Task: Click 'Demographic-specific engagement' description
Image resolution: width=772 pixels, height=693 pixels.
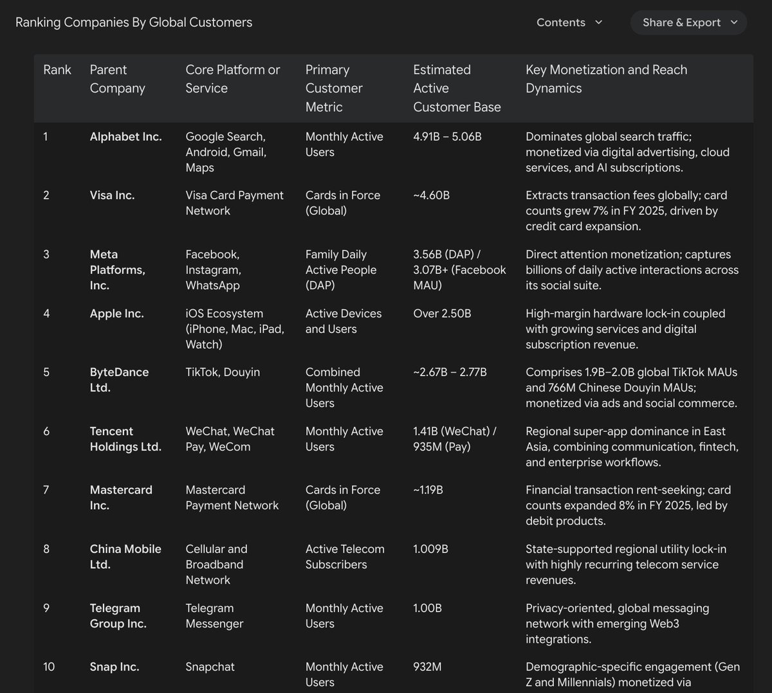Action: pyautogui.click(x=633, y=675)
